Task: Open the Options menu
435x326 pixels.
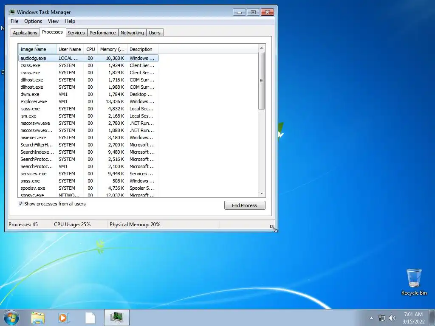Action: (33, 21)
